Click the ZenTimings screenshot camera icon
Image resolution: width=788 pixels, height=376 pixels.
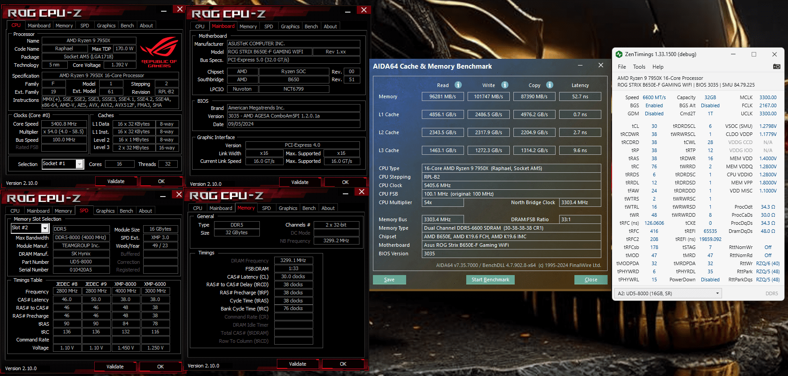pyautogui.click(x=776, y=66)
